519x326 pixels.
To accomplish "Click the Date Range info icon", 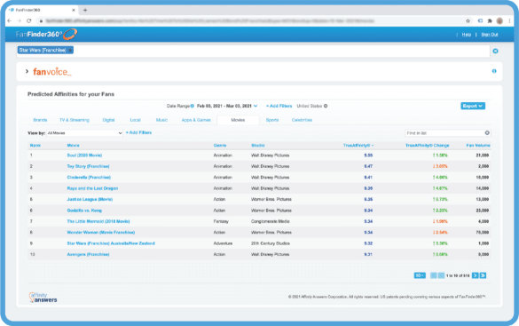I will pos(192,106).
